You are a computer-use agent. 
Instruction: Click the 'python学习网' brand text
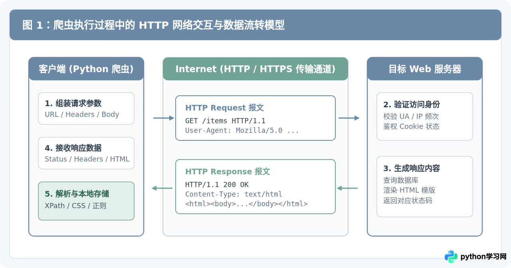pyautogui.click(x=483, y=257)
